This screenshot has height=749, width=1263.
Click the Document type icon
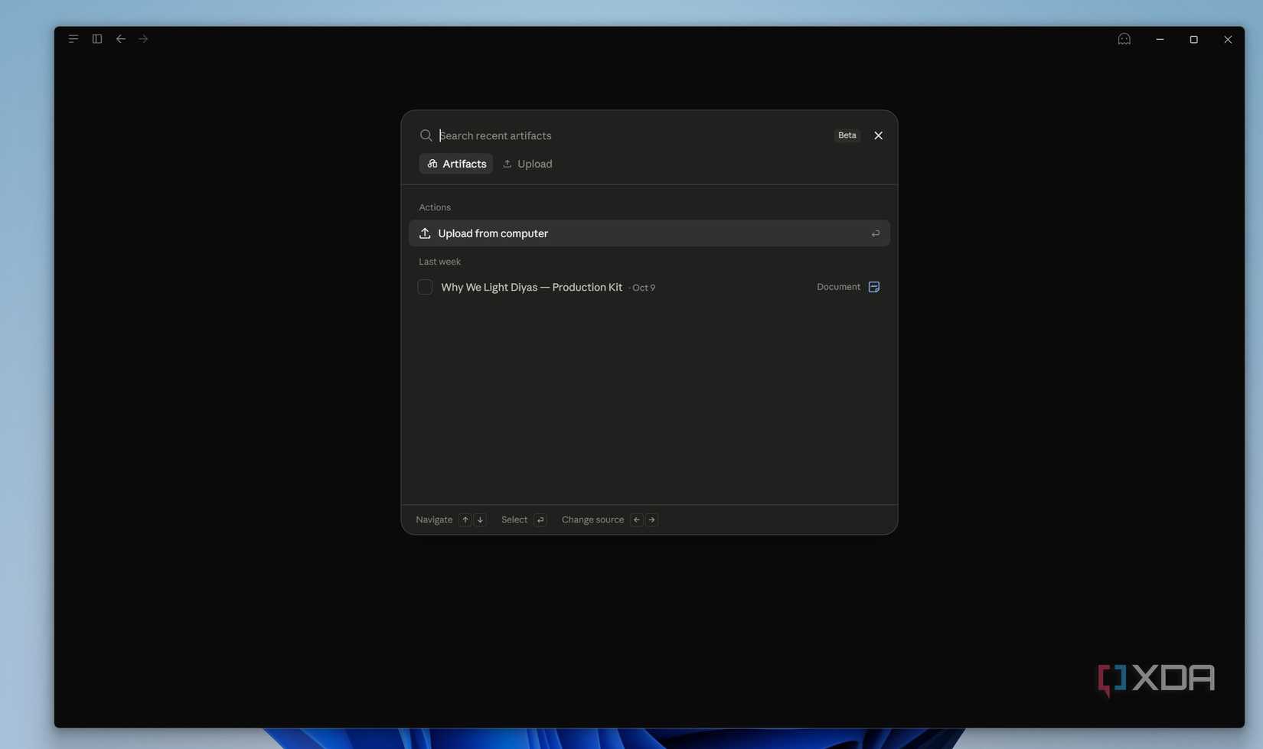coord(874,287)
